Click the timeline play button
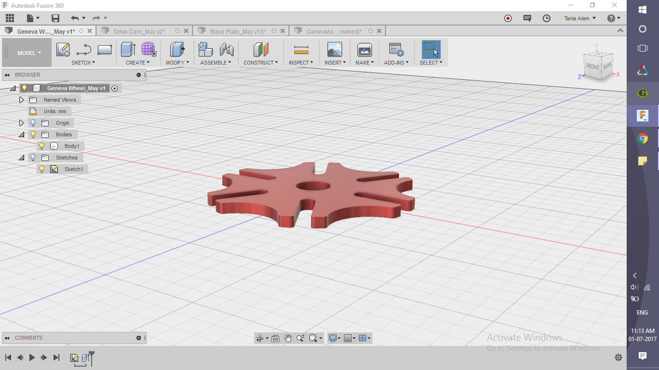 point(32,357)
